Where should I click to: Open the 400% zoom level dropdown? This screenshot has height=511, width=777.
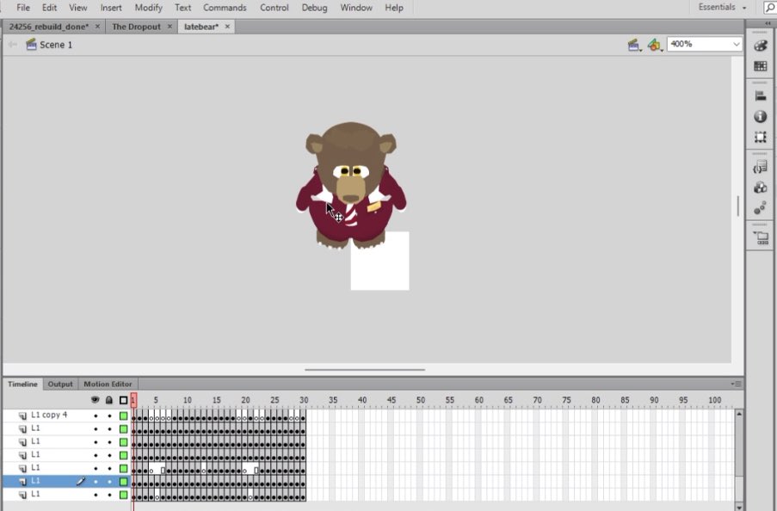736,45
